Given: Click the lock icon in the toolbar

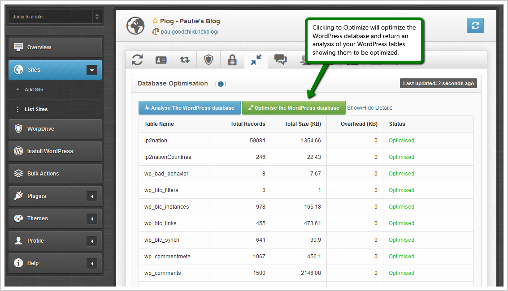Looking at the screenshot, I should coord(232,59).
